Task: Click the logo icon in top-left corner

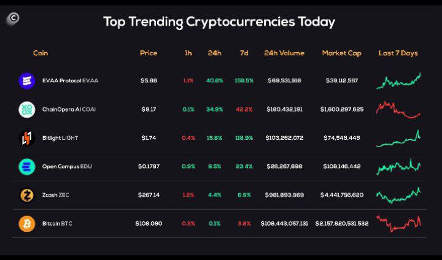Action: pos(12,18)
